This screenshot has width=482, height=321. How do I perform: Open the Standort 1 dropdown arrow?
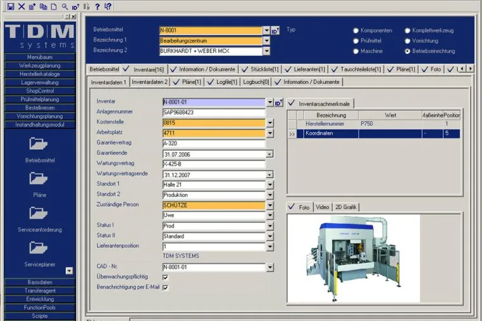[x=270, y=185]
